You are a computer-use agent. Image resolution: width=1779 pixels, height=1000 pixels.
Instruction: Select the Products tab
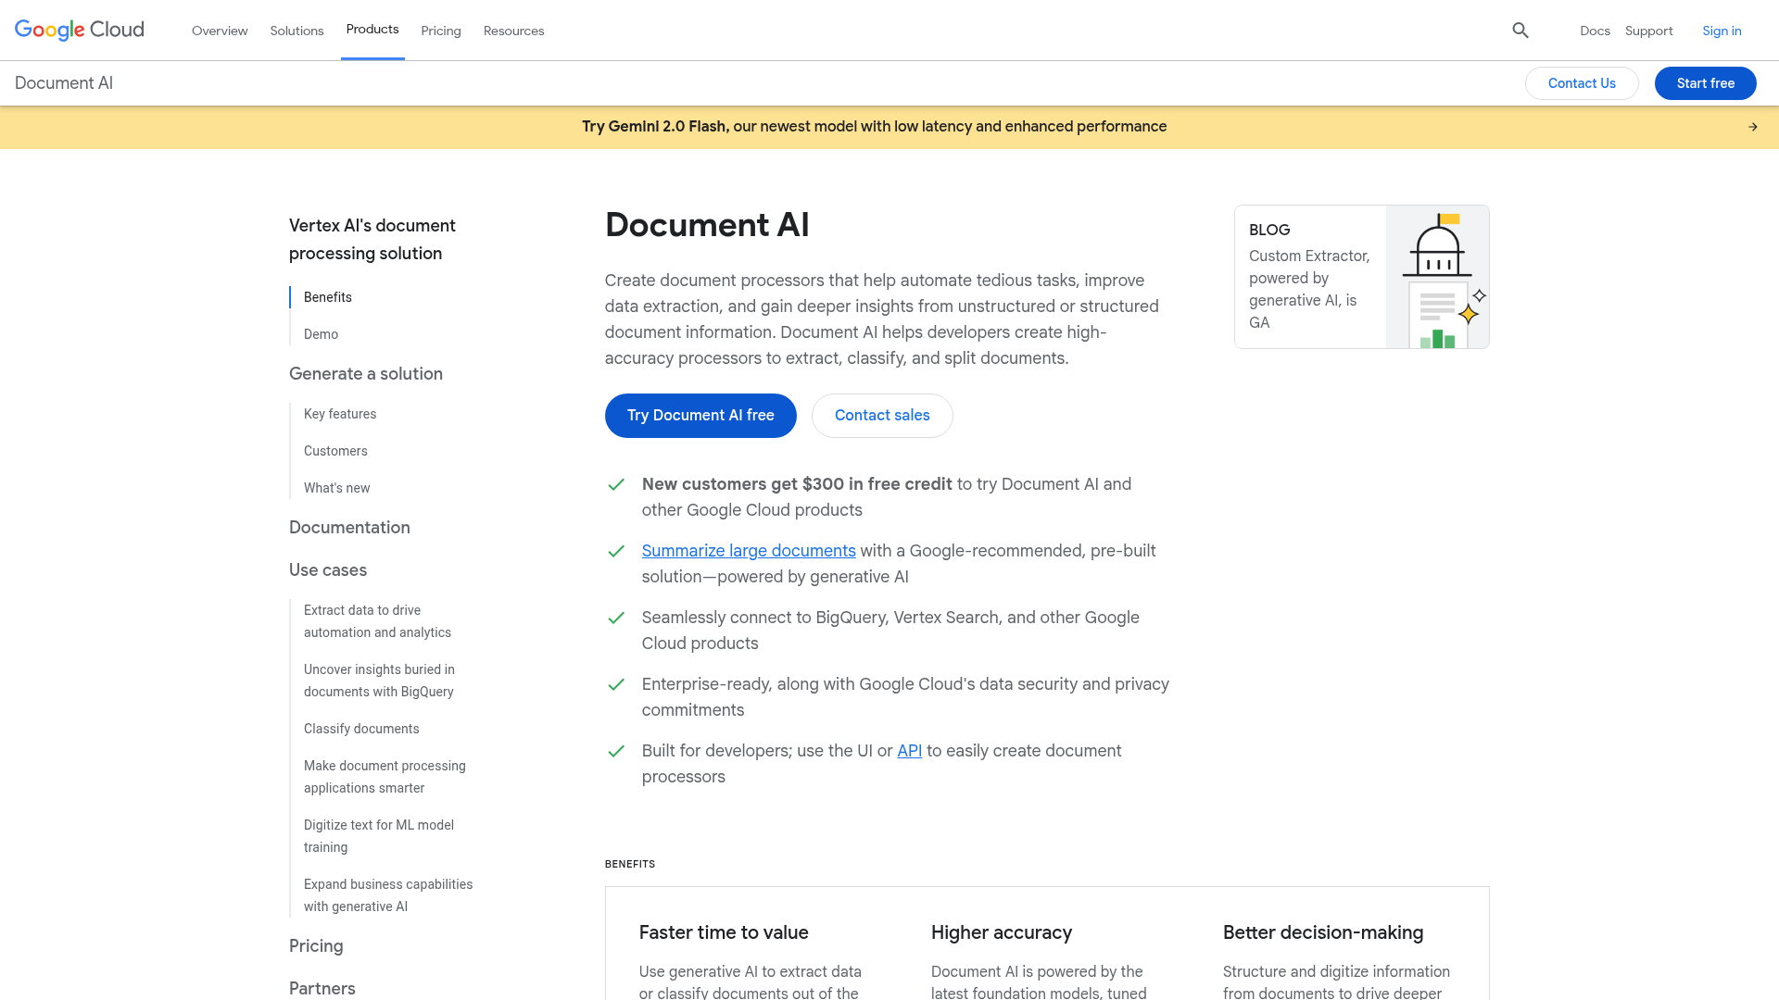372,30
